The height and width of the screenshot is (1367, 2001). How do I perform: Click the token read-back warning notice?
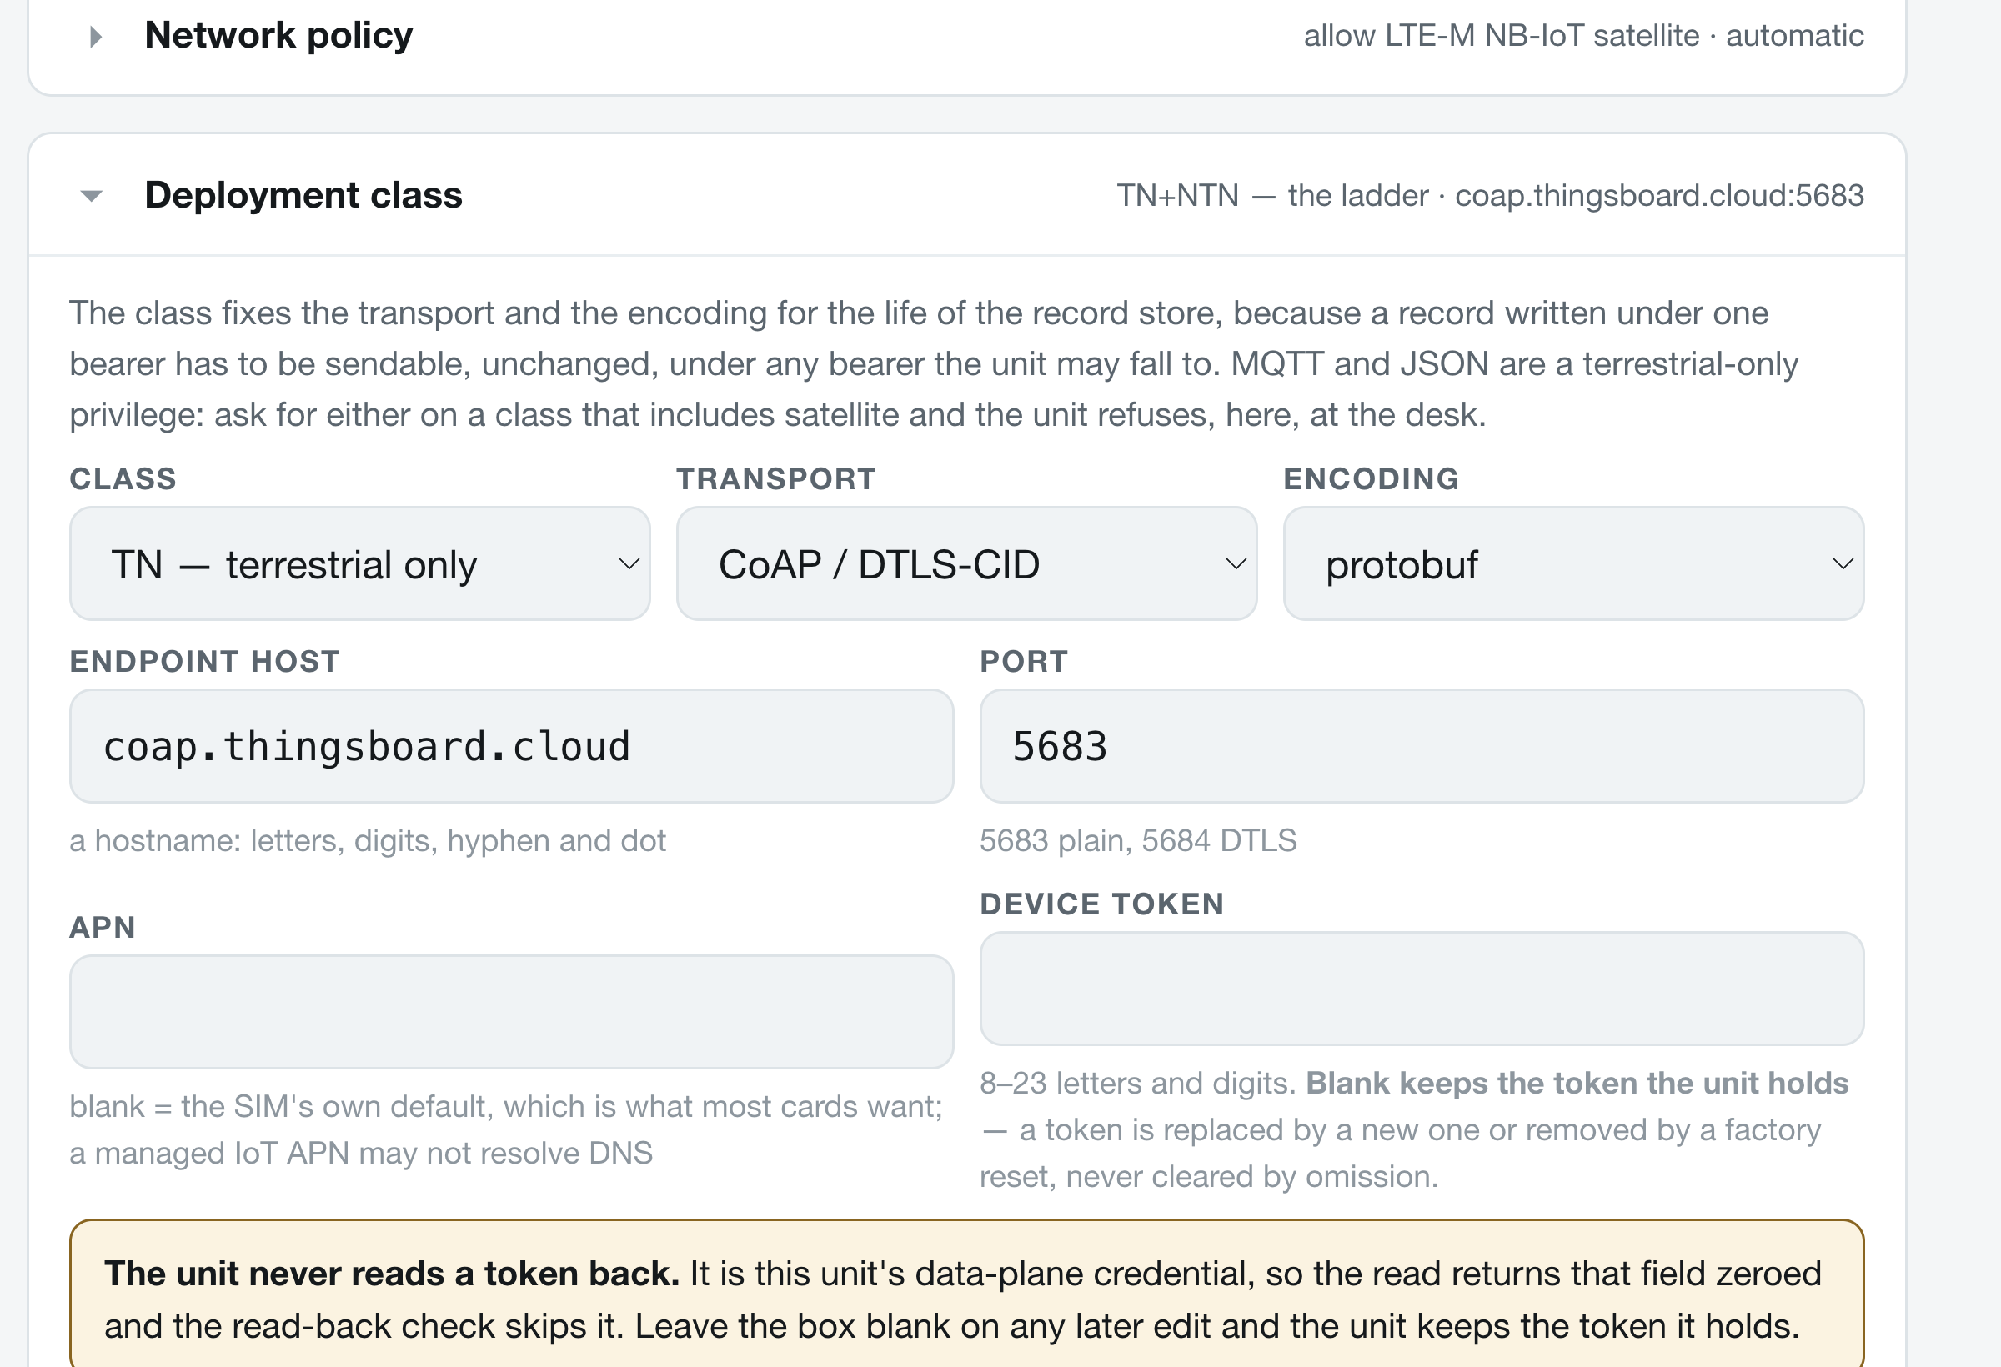point(966,1293)
